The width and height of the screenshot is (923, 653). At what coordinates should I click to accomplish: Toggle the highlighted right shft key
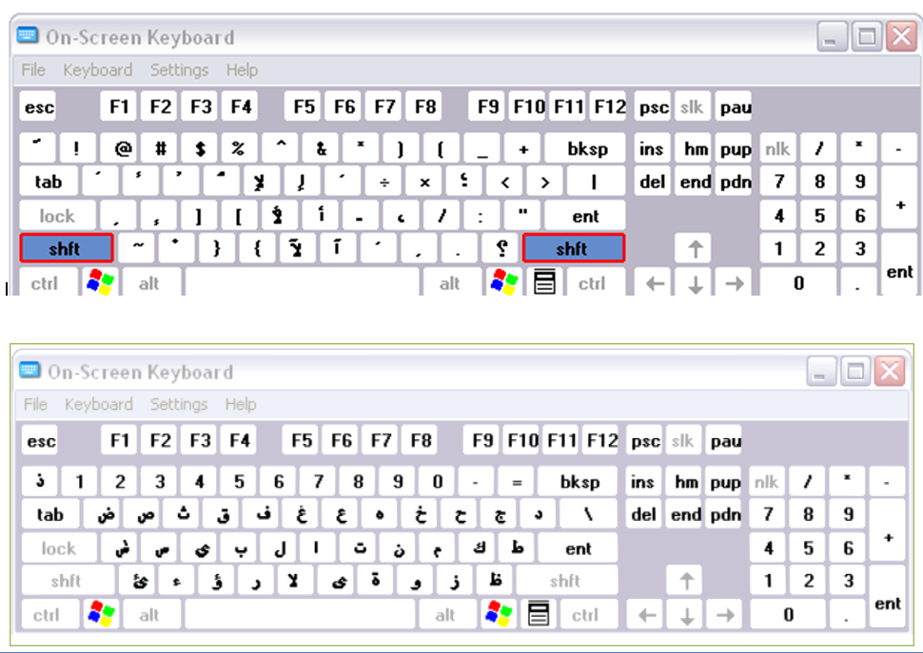[x=574, y=248]
